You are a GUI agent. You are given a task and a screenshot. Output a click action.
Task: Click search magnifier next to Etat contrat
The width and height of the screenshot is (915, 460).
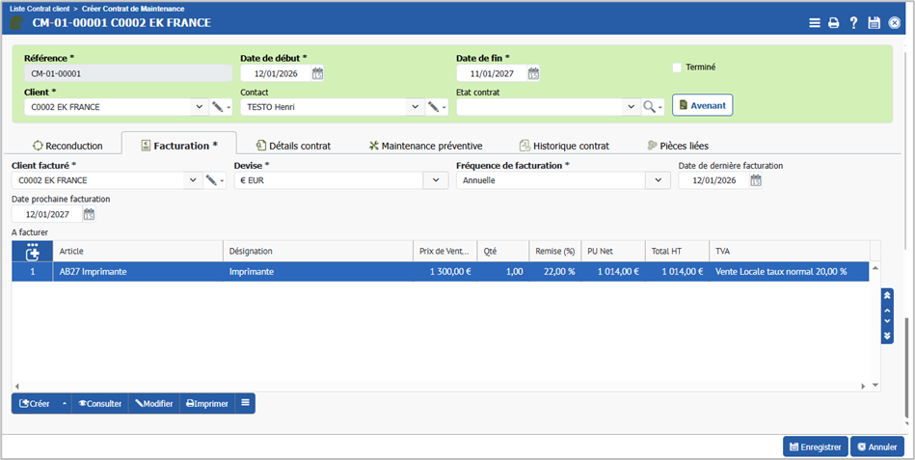(650, 107)
